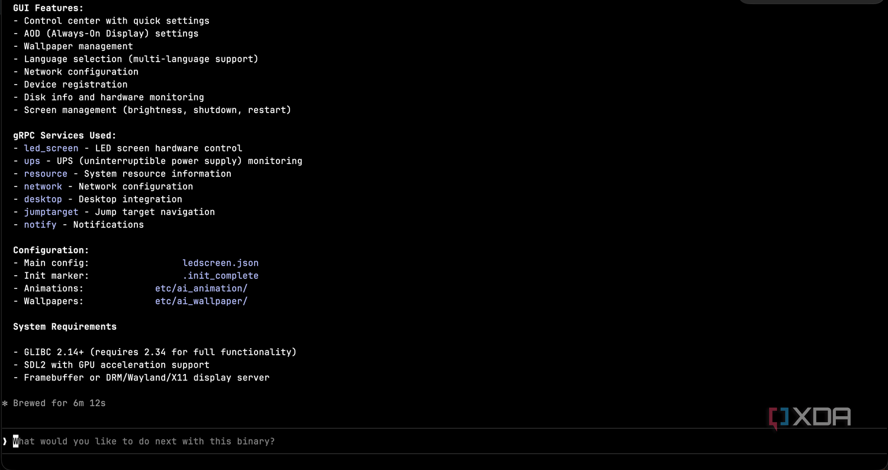Image resolution: width=888 pixels, height=470 pixels.
Task: Click 'Framebuffer or DRM/Wayland/X11' line
Action: coord(141,378)
